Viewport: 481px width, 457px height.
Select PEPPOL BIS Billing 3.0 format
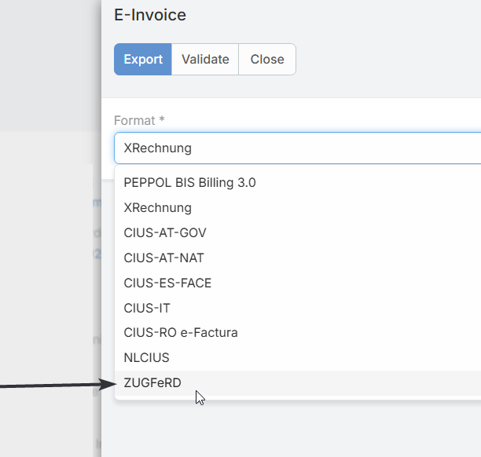pyautogui.click(x=298, y=183)
